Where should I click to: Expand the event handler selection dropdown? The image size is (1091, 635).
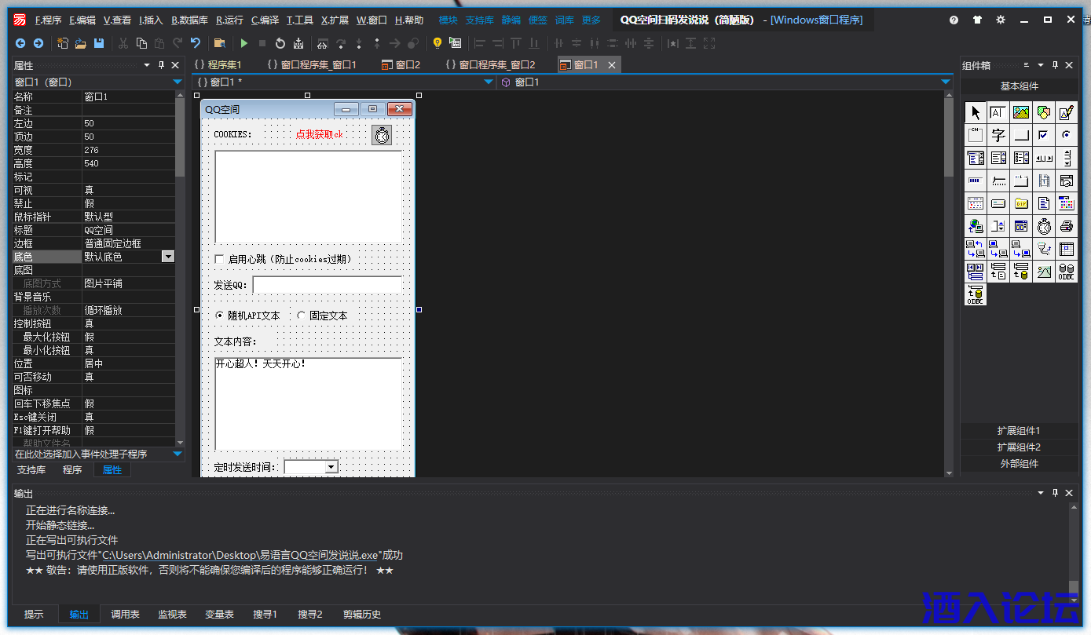point(178,454)
